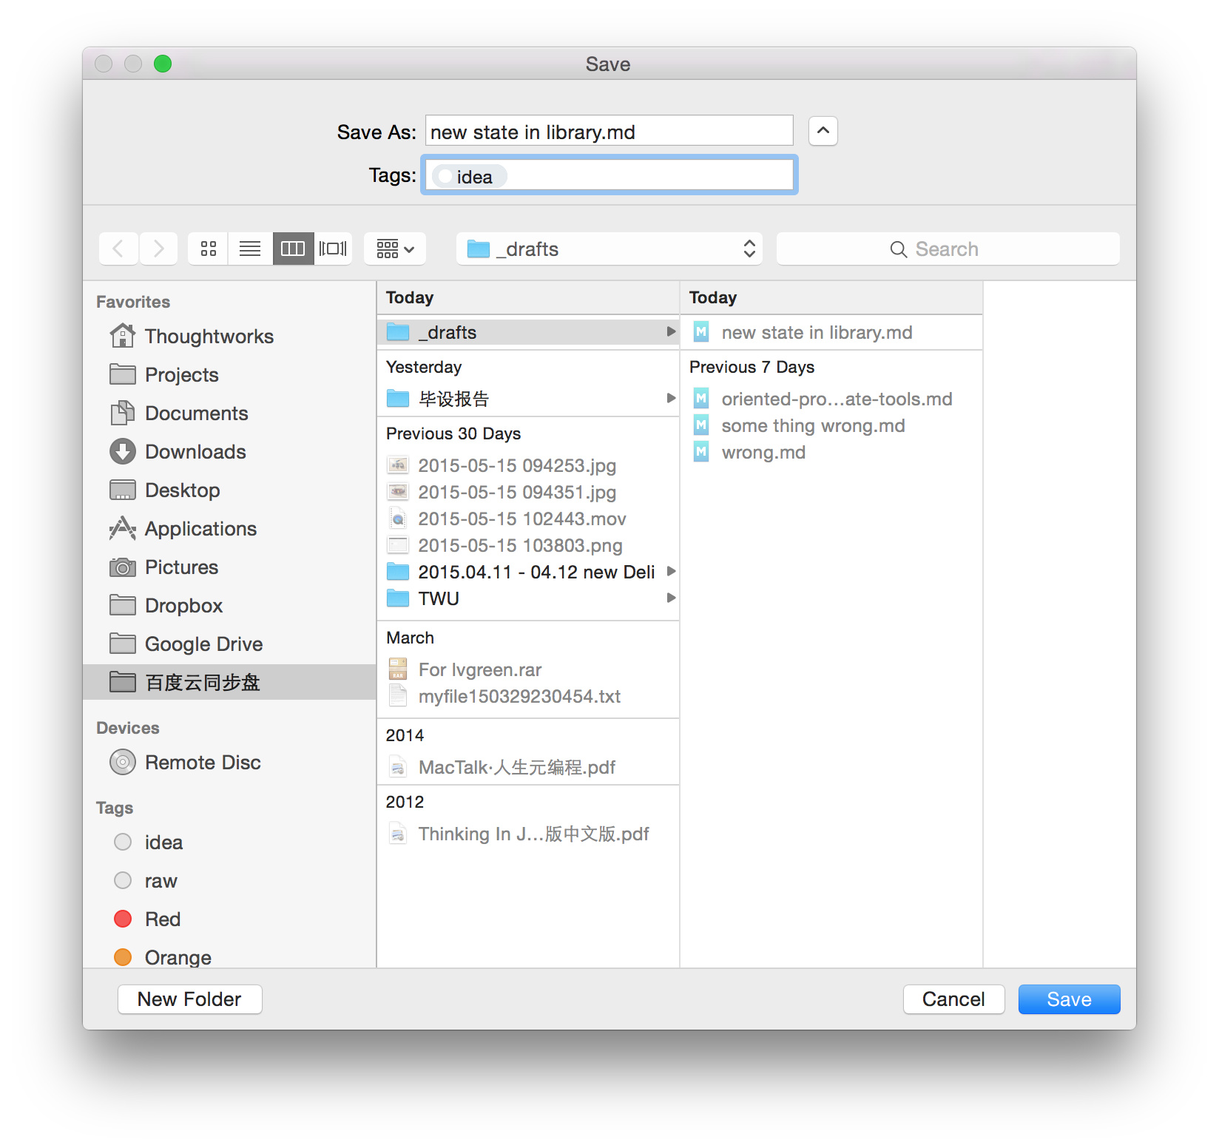
Task: Open Downloads from the sidebar
Action: [195, 451]
